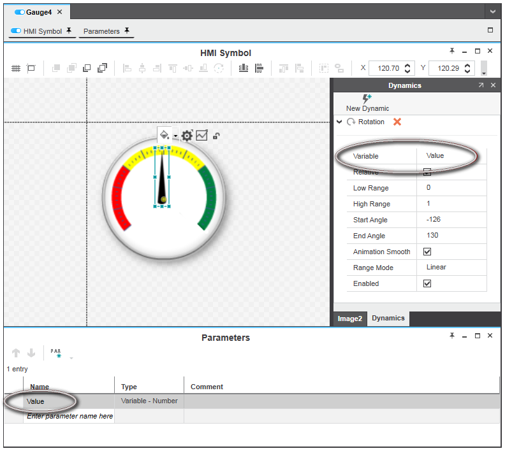The image size is (505, 451).
Task: Open the fill bucket dropdown arrow
Action: [x=175, y=136]
